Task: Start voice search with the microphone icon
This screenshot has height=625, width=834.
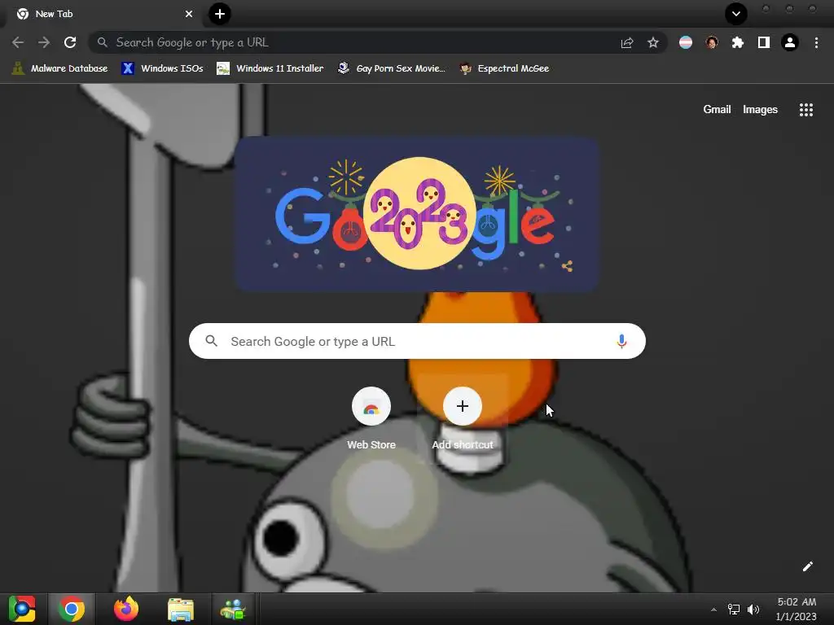Action: coord(621,341)
